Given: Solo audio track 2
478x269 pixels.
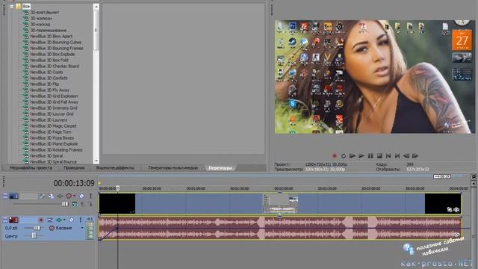Looking at the screenshot, I should coord(81,220).
